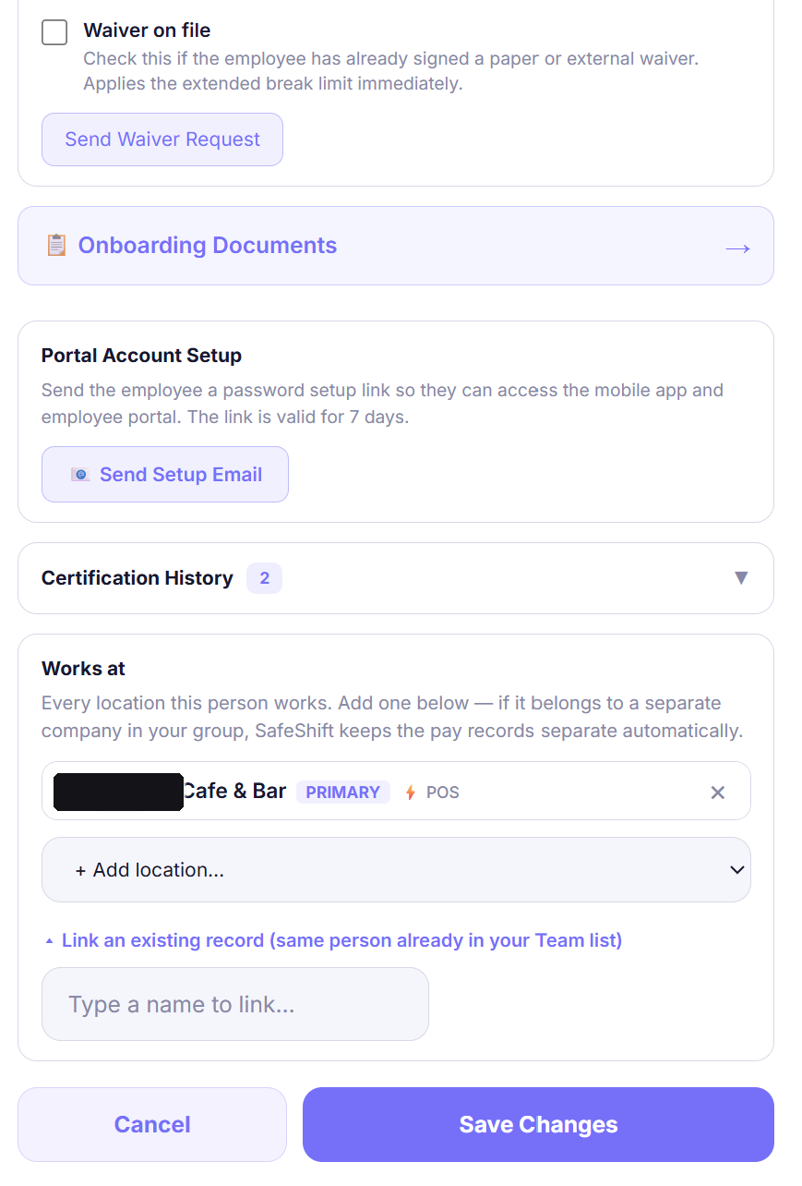The height and width of the screenshot is (1186, 802).
Task: Open Onboarding Documents via right arrow
Action: point(737,248)
